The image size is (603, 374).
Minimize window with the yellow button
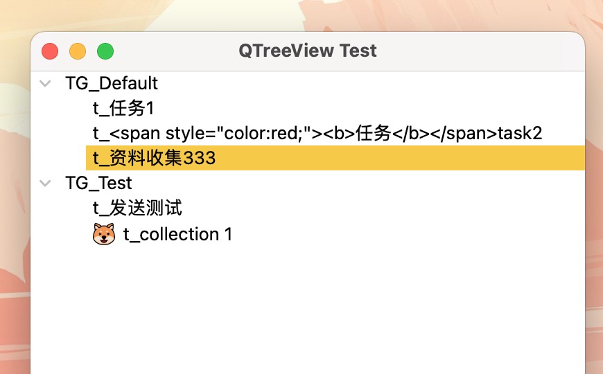click(78, 51)
